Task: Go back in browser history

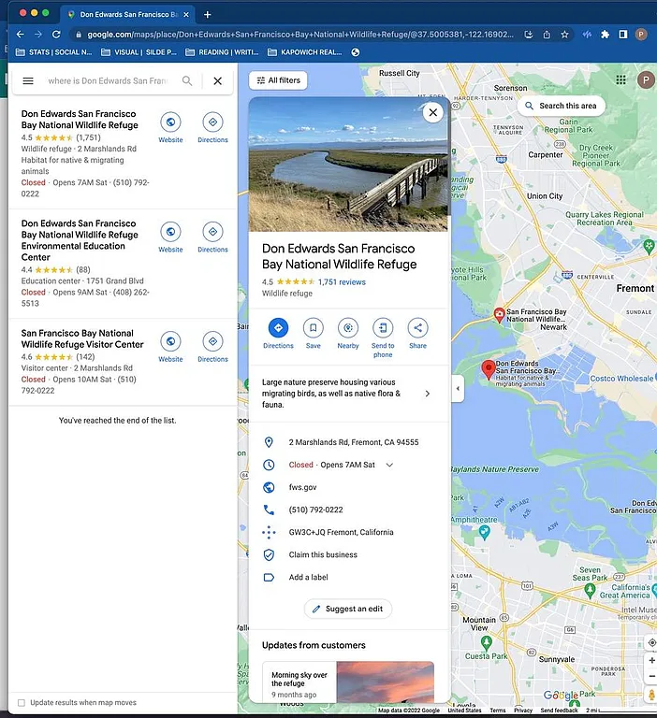Action: click(x=21, y=35)
